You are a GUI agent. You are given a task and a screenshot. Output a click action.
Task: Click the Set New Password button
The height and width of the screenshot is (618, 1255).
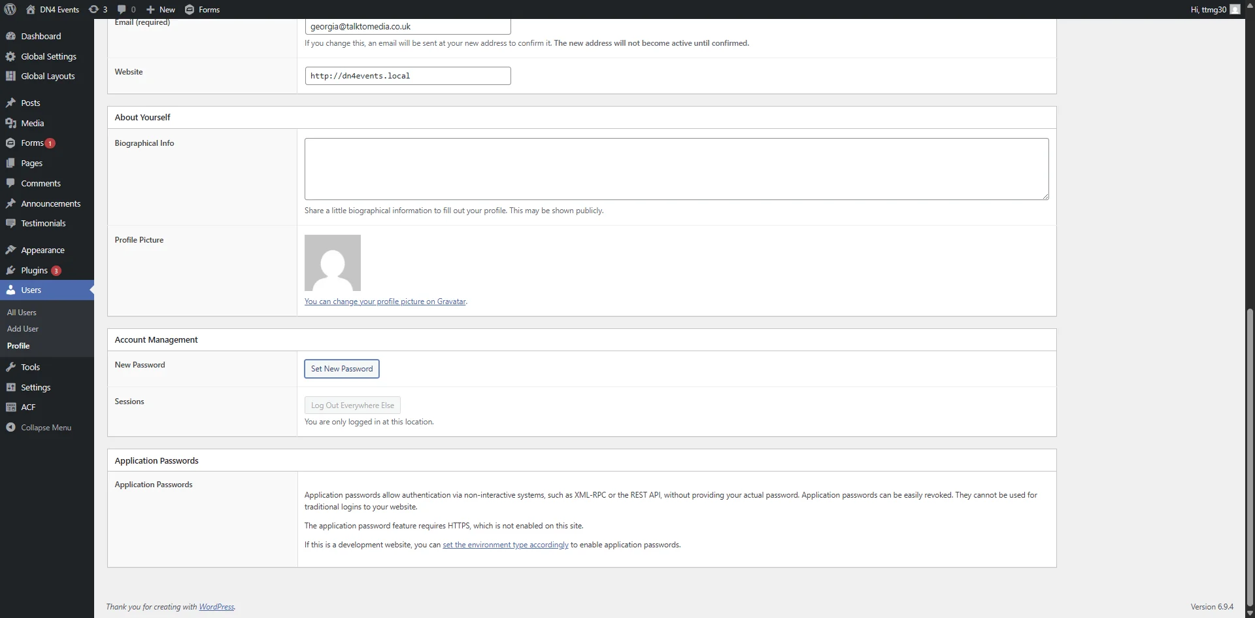[341, 369]
